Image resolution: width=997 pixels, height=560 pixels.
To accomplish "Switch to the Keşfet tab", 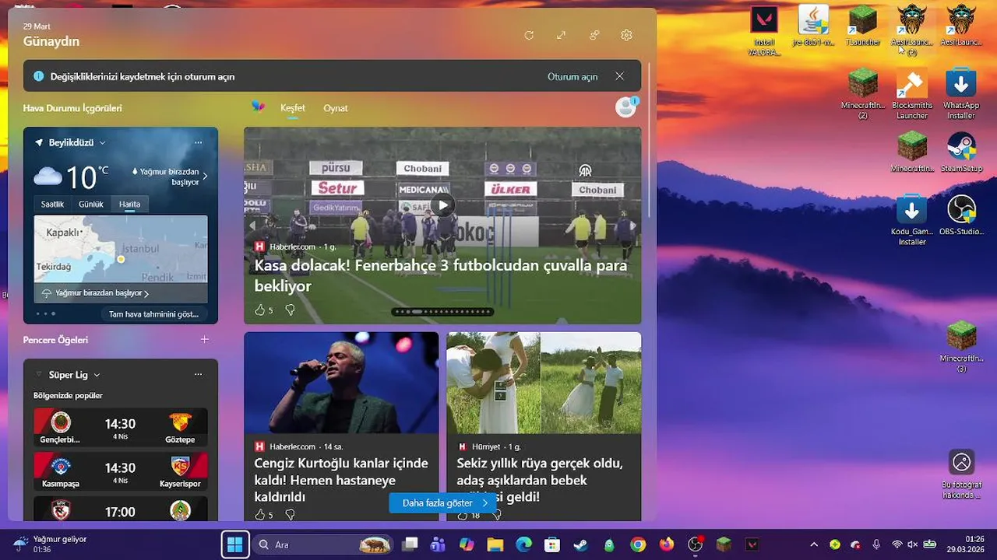I will pos(293,108).
